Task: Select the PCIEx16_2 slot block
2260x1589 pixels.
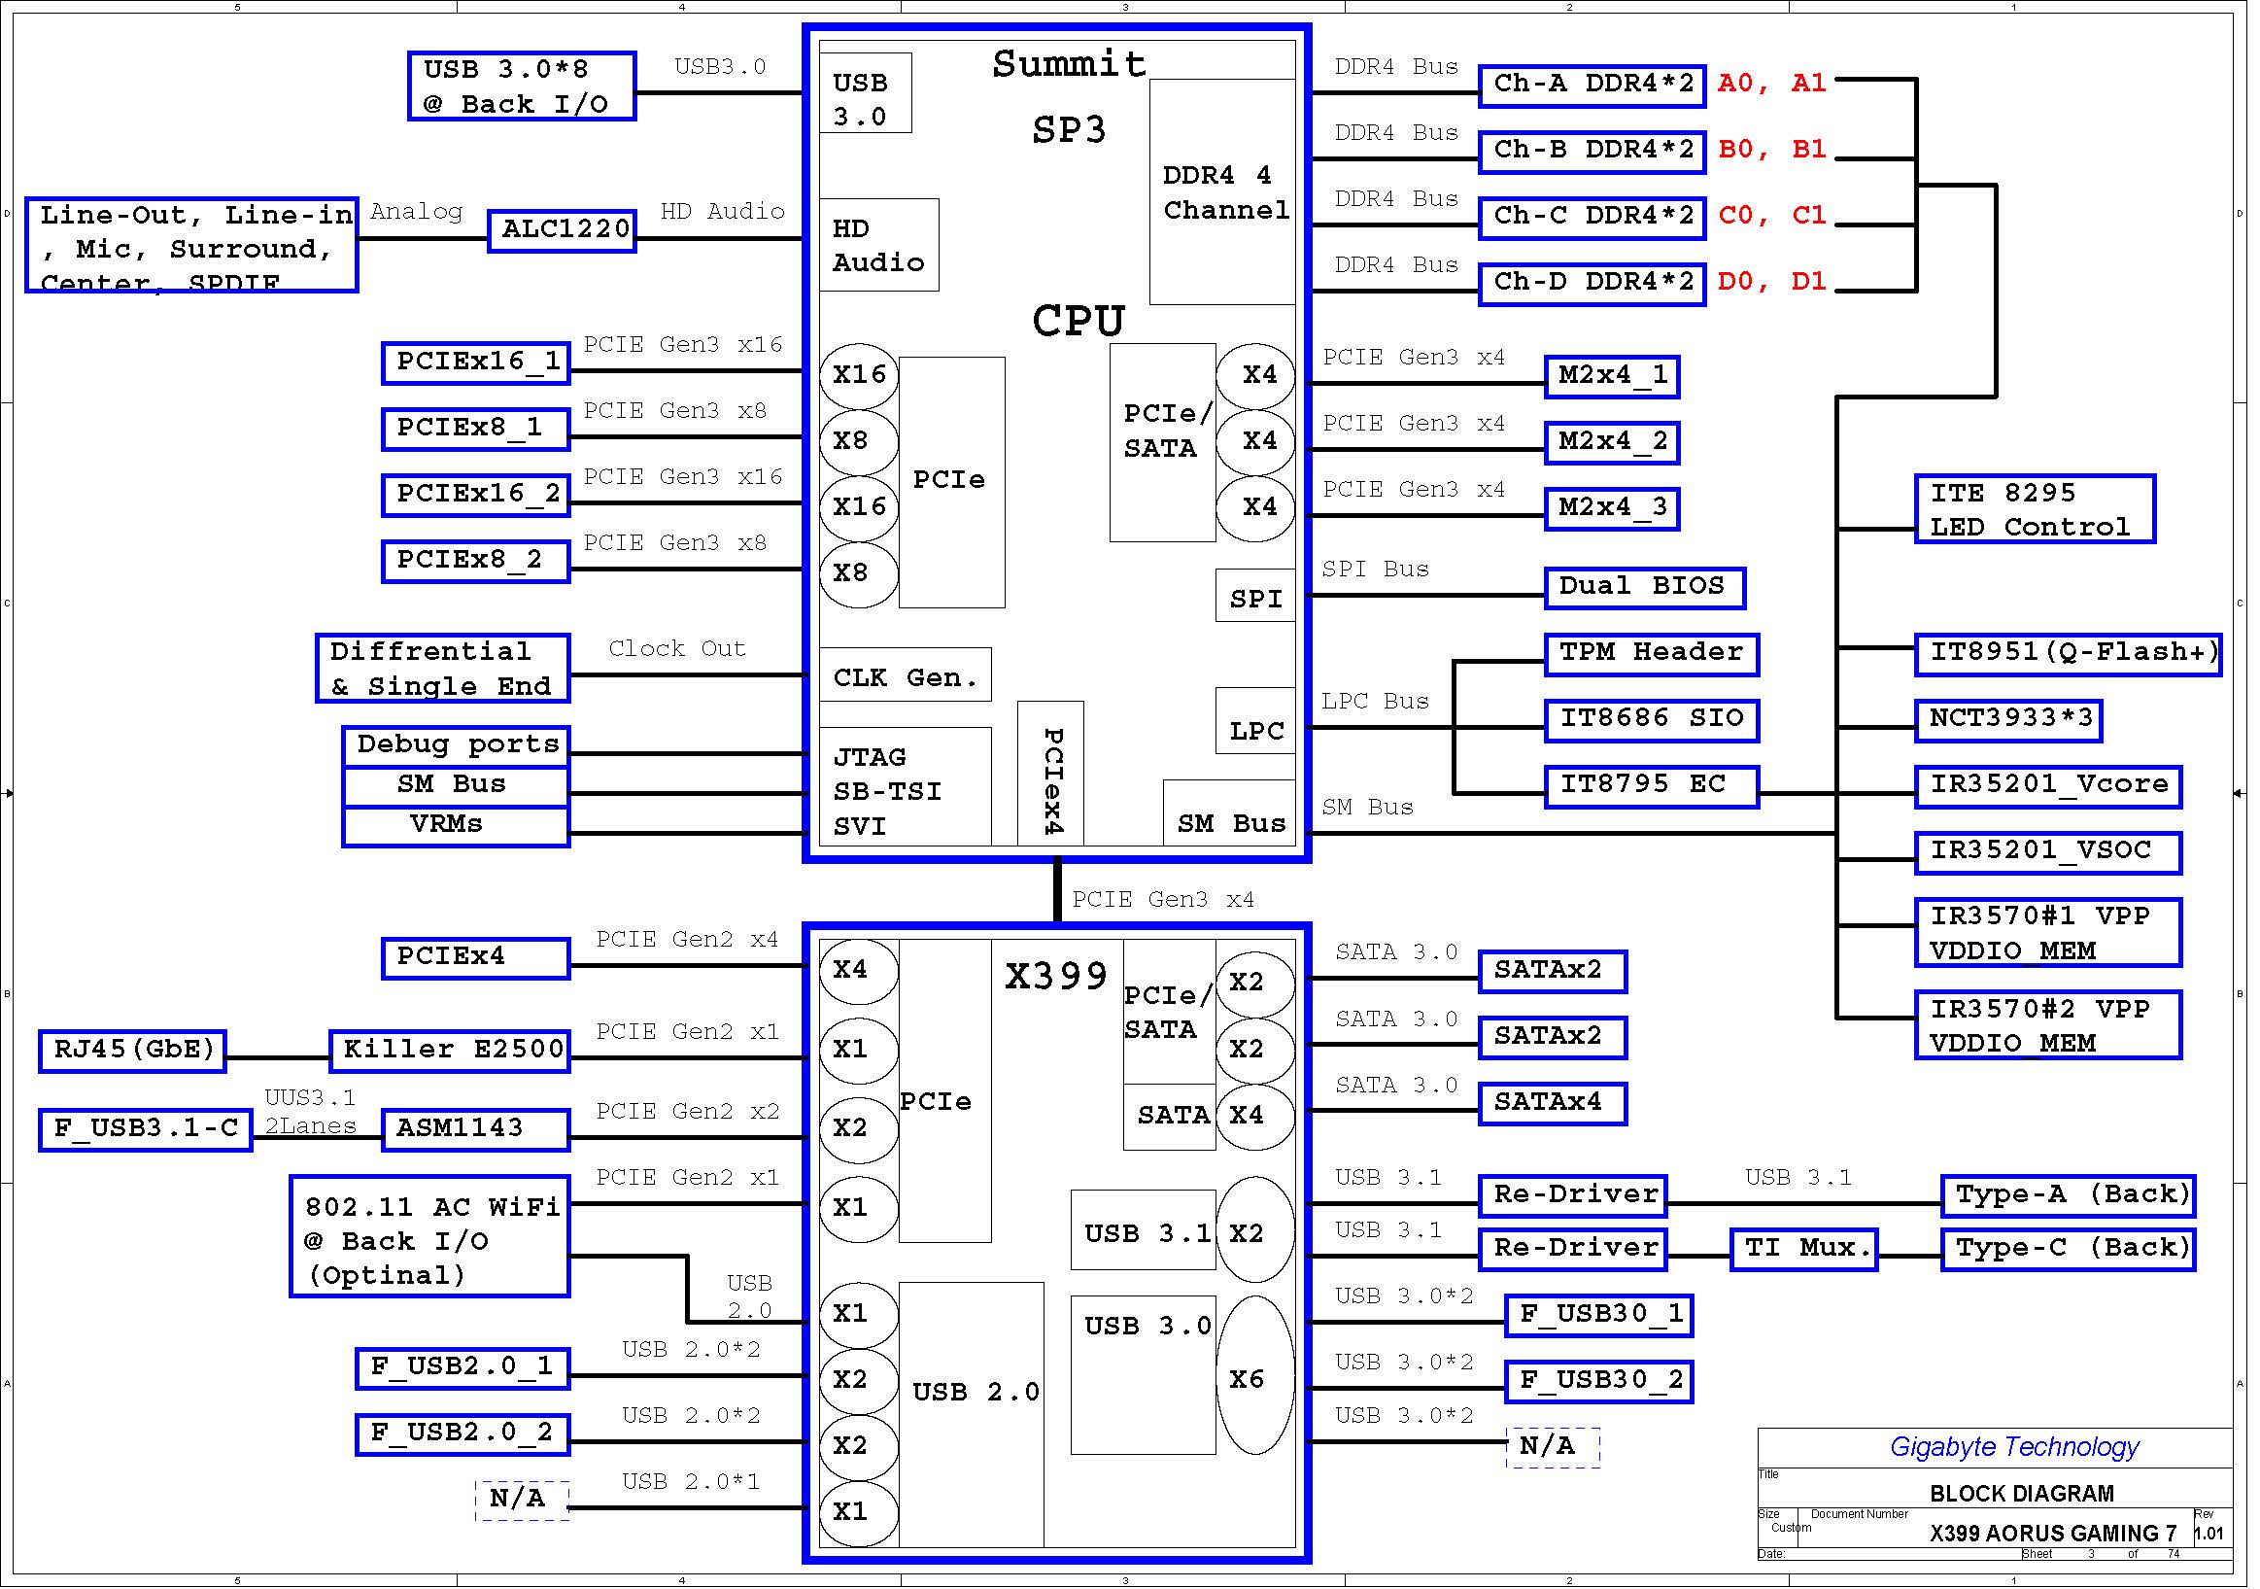Action: click(476, 496)
